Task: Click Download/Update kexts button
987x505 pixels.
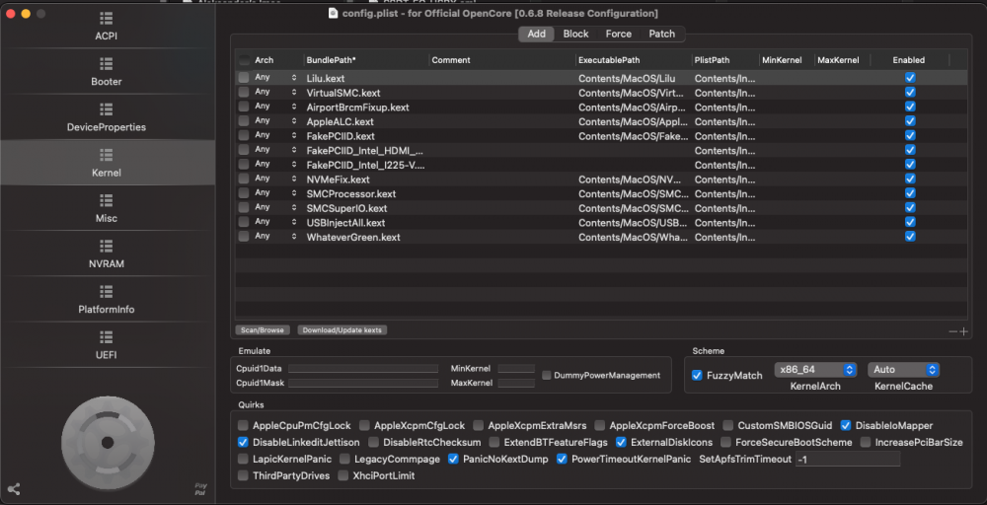Action: pos(342,330)
